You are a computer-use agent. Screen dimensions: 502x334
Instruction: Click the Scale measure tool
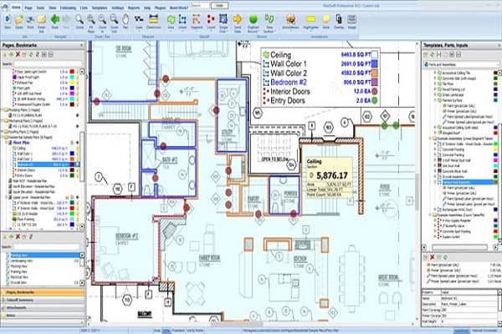[139, 22]
